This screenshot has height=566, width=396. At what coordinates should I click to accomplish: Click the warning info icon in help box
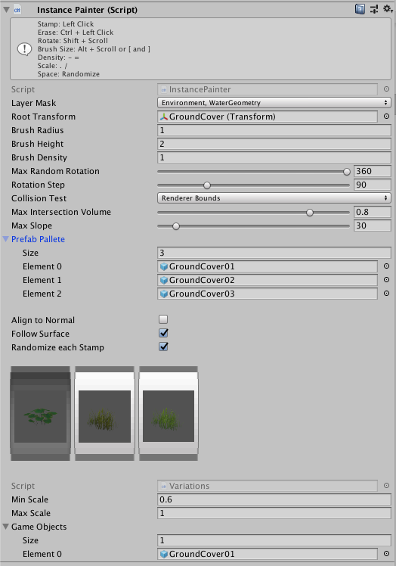click(x=24, y=49)
